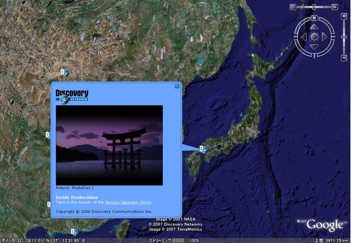
Task: Click 'Copyright © 2006 Discovery Communications Inc.' text
Action: (104, 212)
